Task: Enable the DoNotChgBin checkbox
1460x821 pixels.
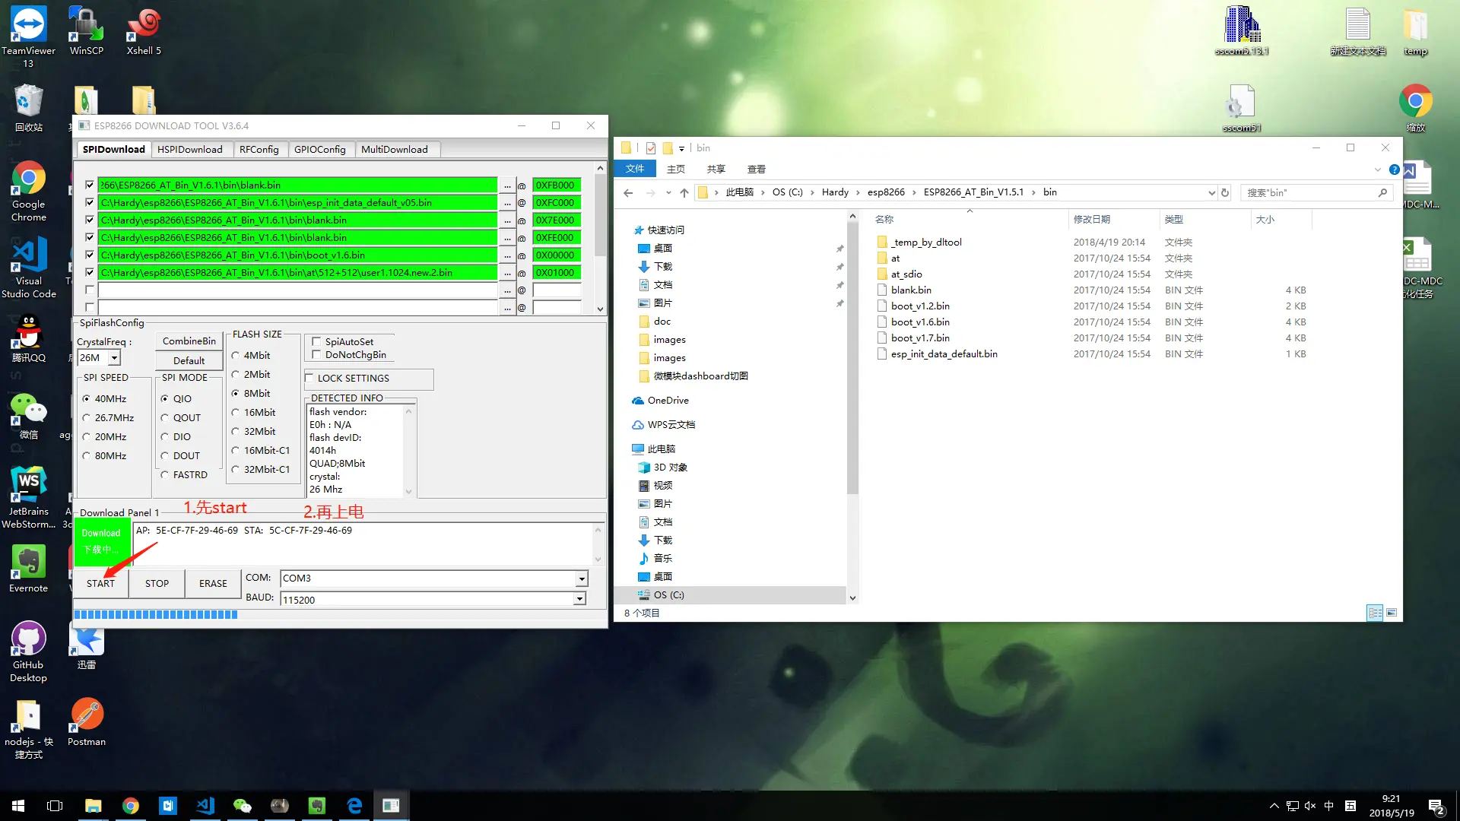Action: tap(316, 354)
